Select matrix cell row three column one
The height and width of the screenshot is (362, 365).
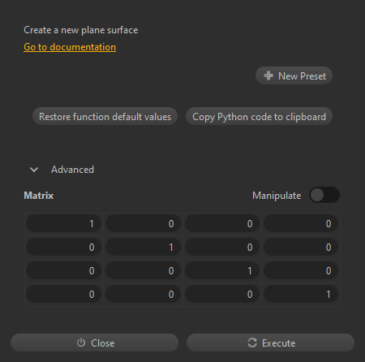click(x=63, y=270)
